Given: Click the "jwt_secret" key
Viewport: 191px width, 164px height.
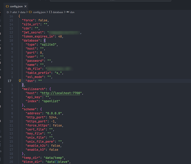Looking at the screenshot, I should click(x=33, y=32).
